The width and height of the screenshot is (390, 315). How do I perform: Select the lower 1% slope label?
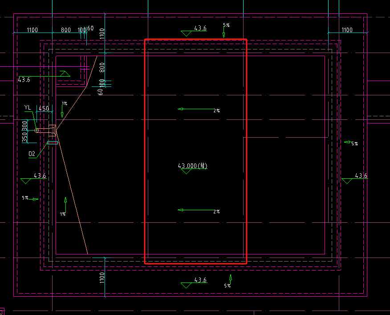[63, 214]
